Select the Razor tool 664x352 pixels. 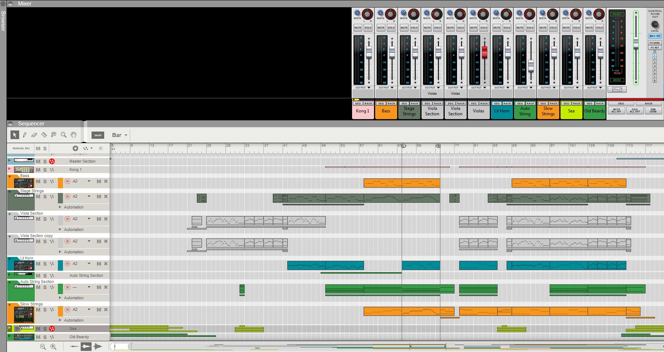click(x=44, y=135)
